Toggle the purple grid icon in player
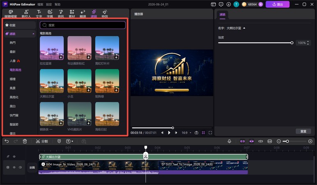 [x=203, y=133]
